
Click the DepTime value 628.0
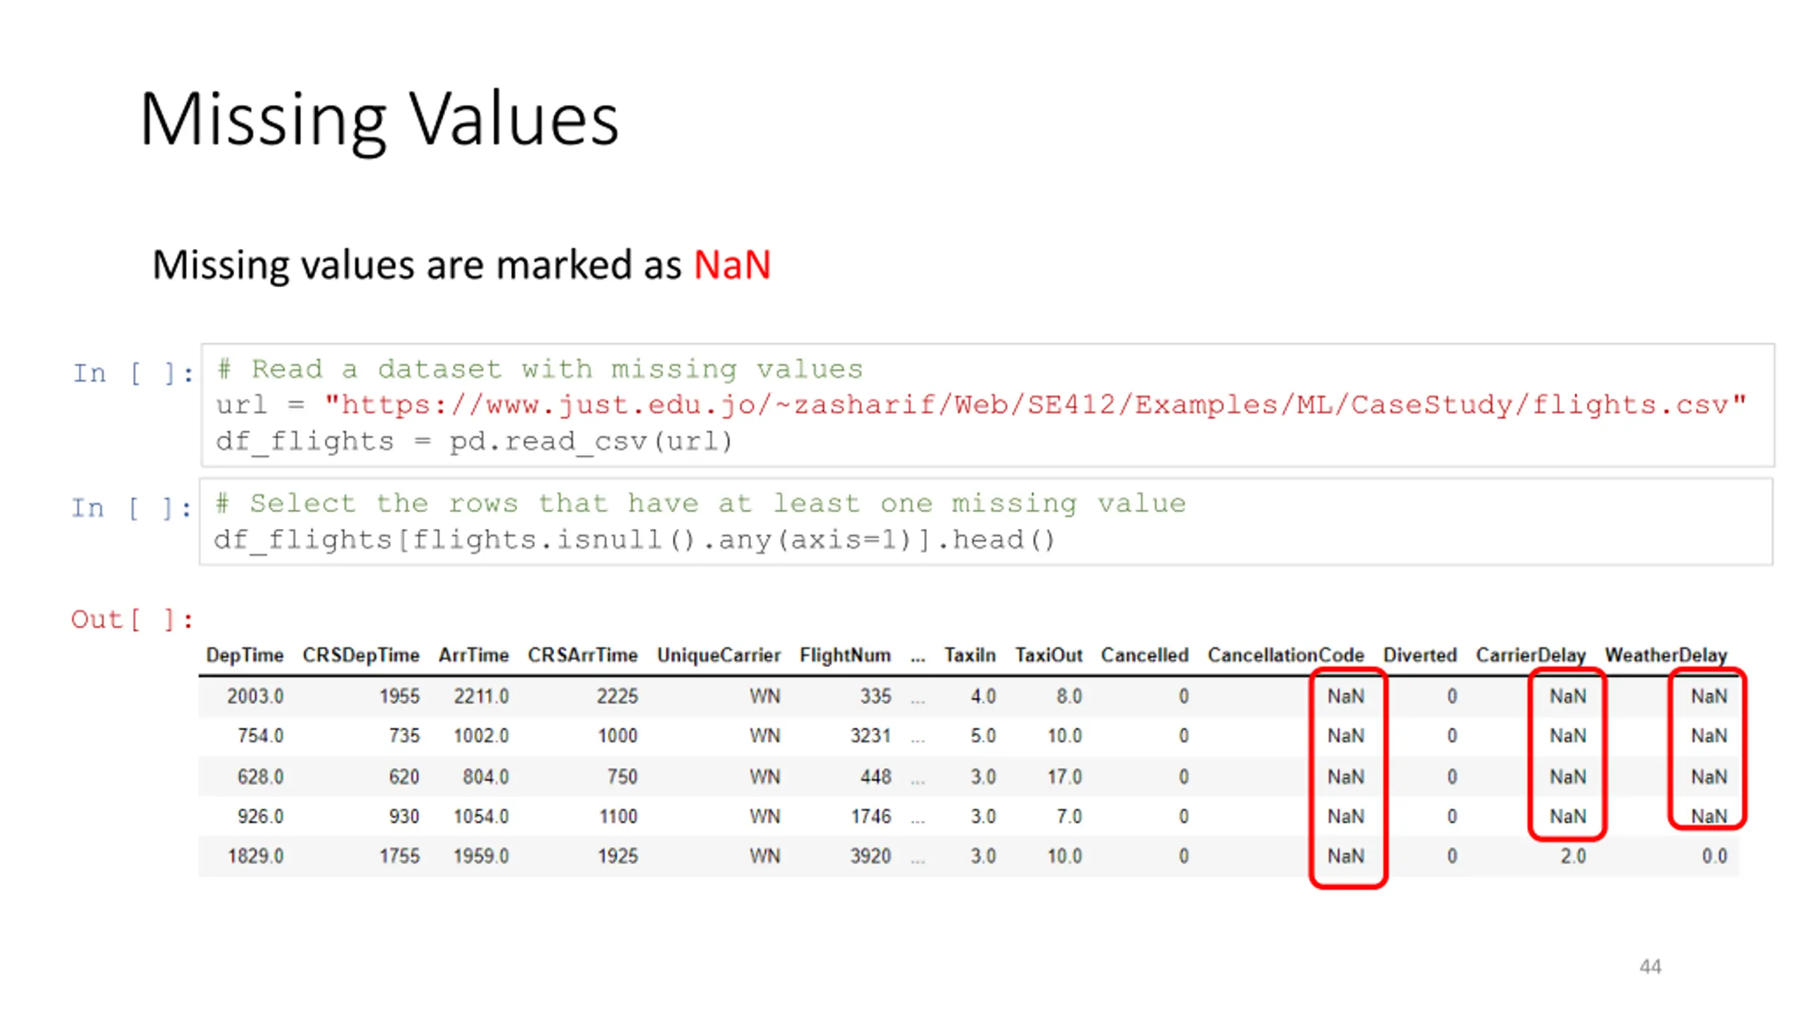[x=261, y=777]
